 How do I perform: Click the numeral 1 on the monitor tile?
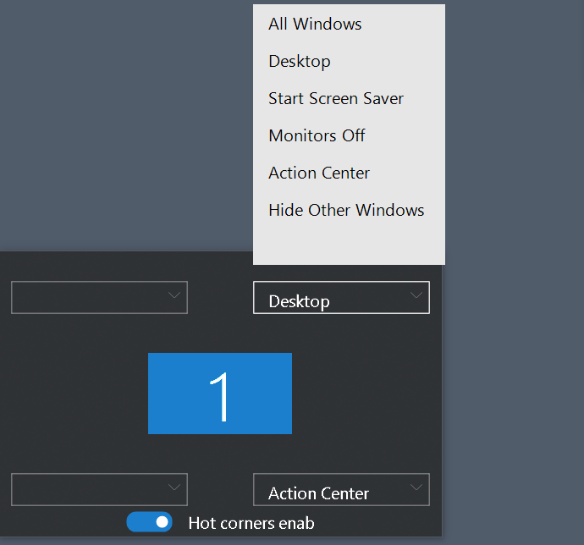tap(219, 397)
